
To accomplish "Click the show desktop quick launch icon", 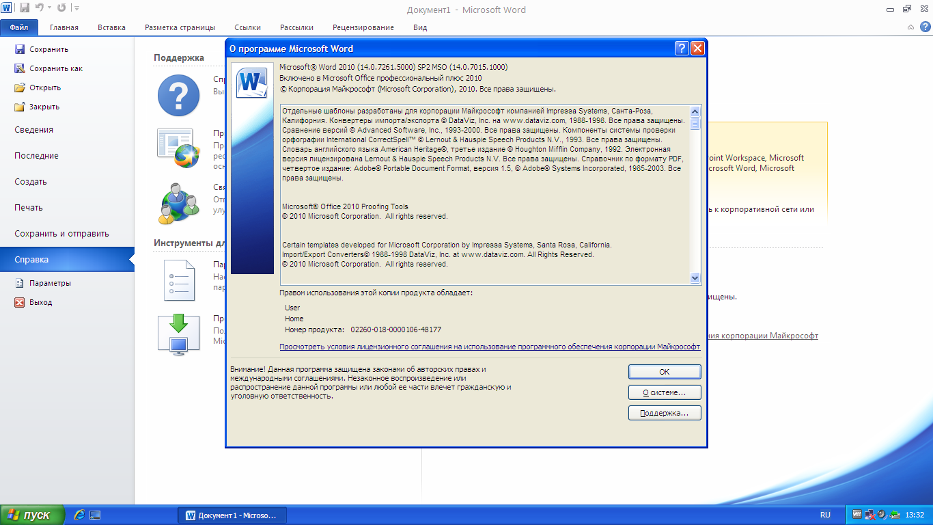I will (96, 515).
